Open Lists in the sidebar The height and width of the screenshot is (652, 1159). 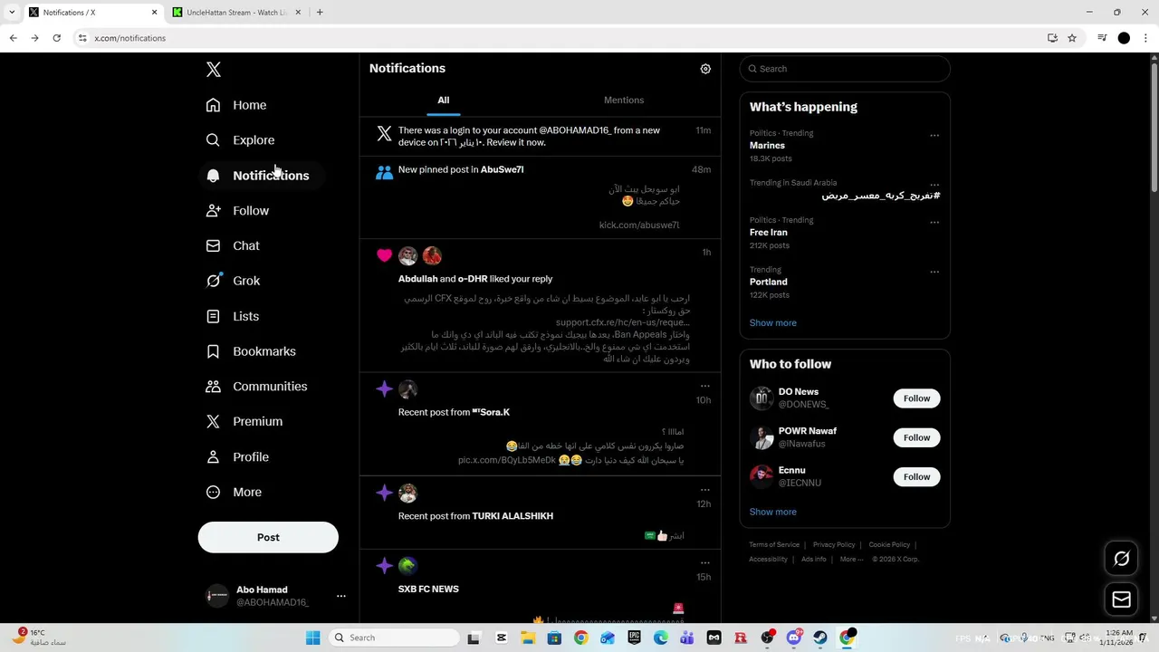(233, 316)
